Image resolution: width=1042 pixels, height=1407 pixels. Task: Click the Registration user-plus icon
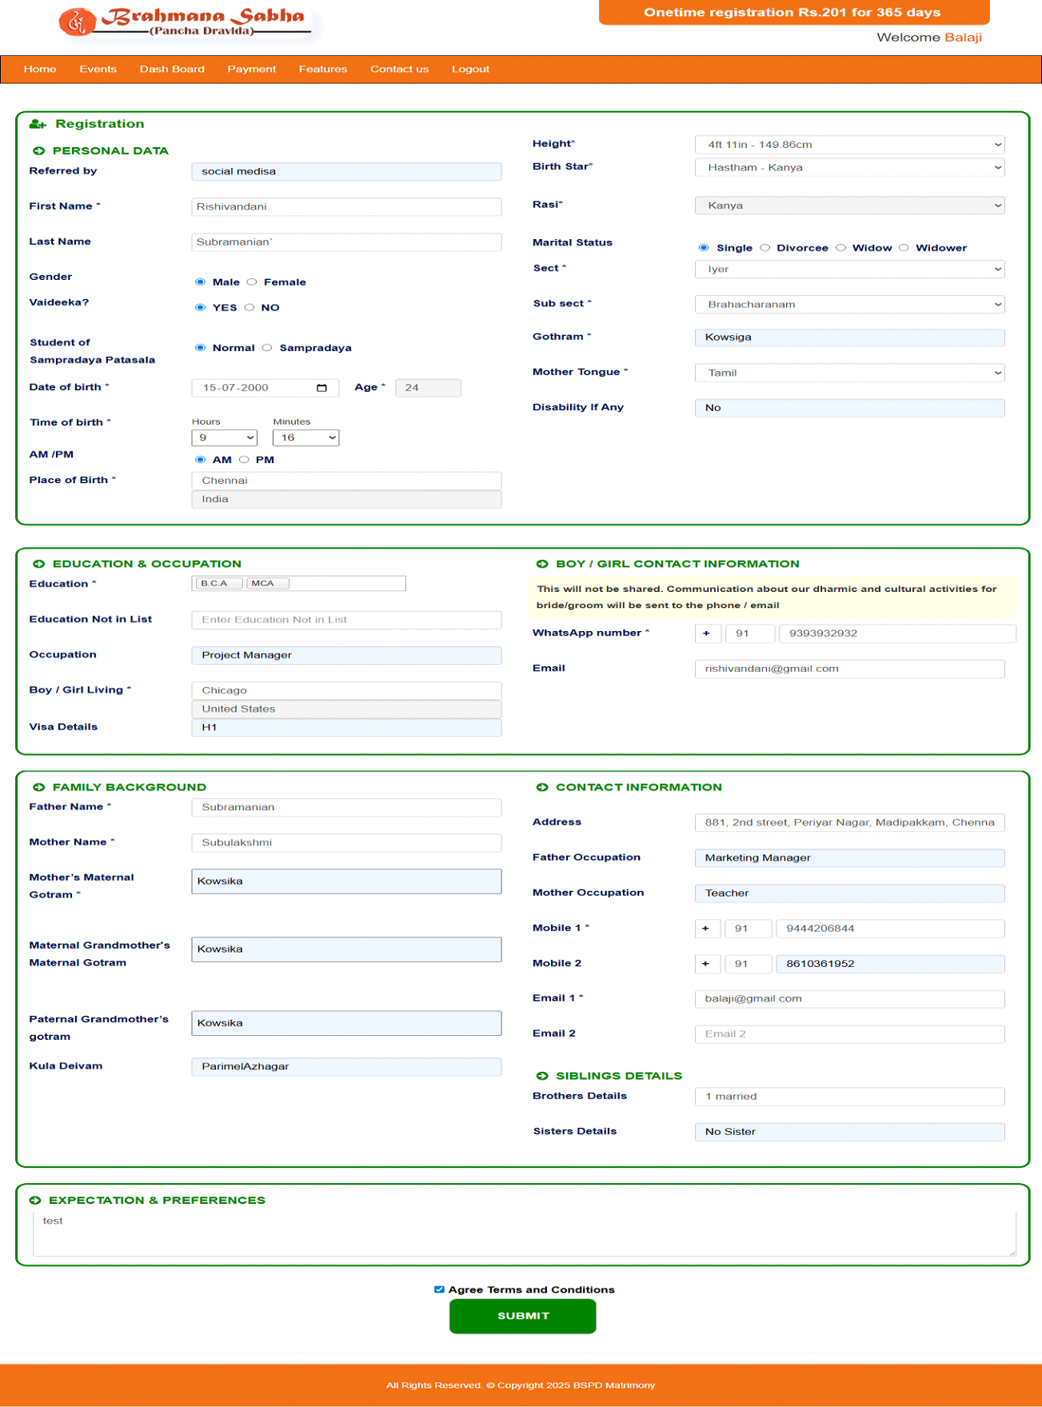(x=38, y=124)
